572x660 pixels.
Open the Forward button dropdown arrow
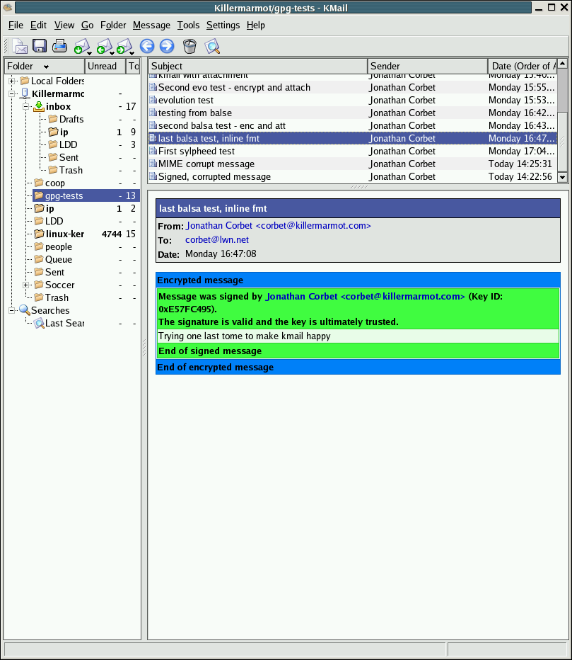pos(132,53)
